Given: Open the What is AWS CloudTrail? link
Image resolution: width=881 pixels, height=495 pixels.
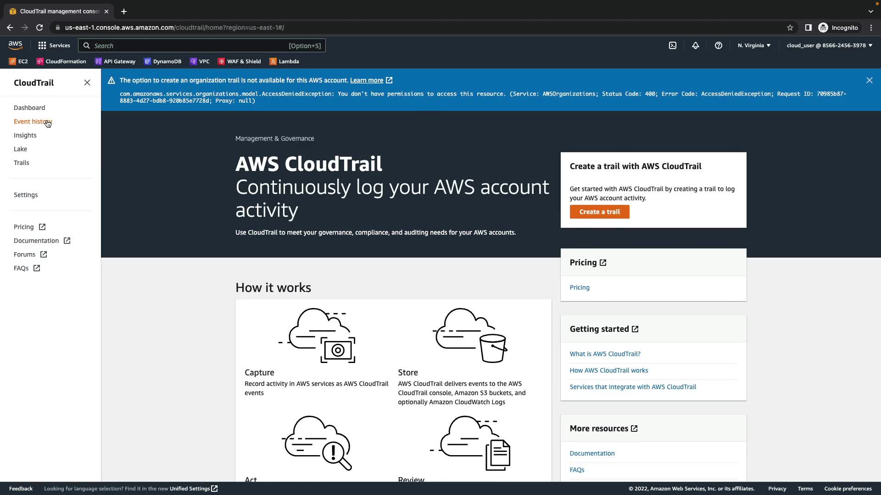Looking at the screenshot, I should (x=605, y=354).
